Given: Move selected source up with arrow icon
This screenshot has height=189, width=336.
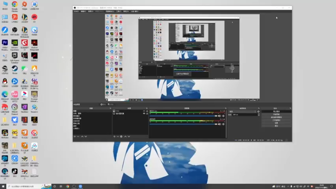Looking at the screenshot, I should (x=125, y=136).
